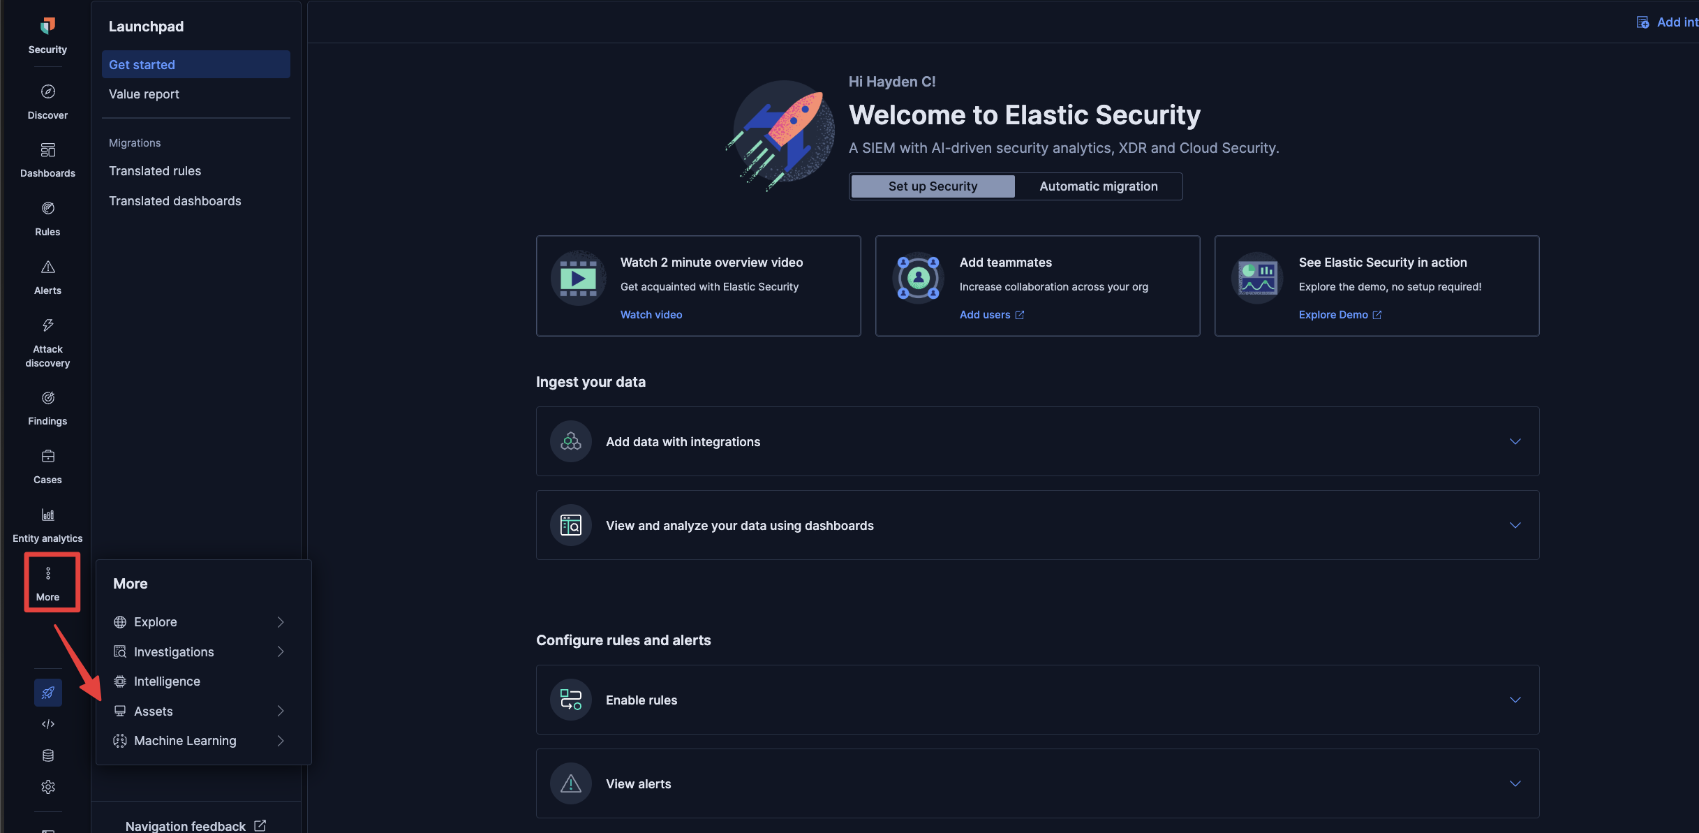Open Entity analytics chart icon
The image size is (1699, 833).
pos(47,515)
